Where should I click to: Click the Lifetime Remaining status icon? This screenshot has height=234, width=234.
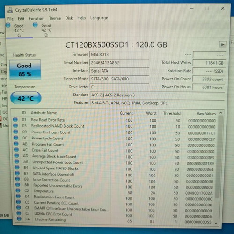click(19, 219)
